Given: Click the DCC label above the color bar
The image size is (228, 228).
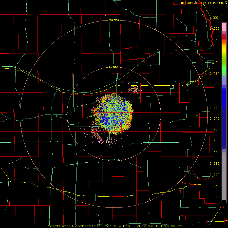Looking at the screenshot, I should 222,15.
